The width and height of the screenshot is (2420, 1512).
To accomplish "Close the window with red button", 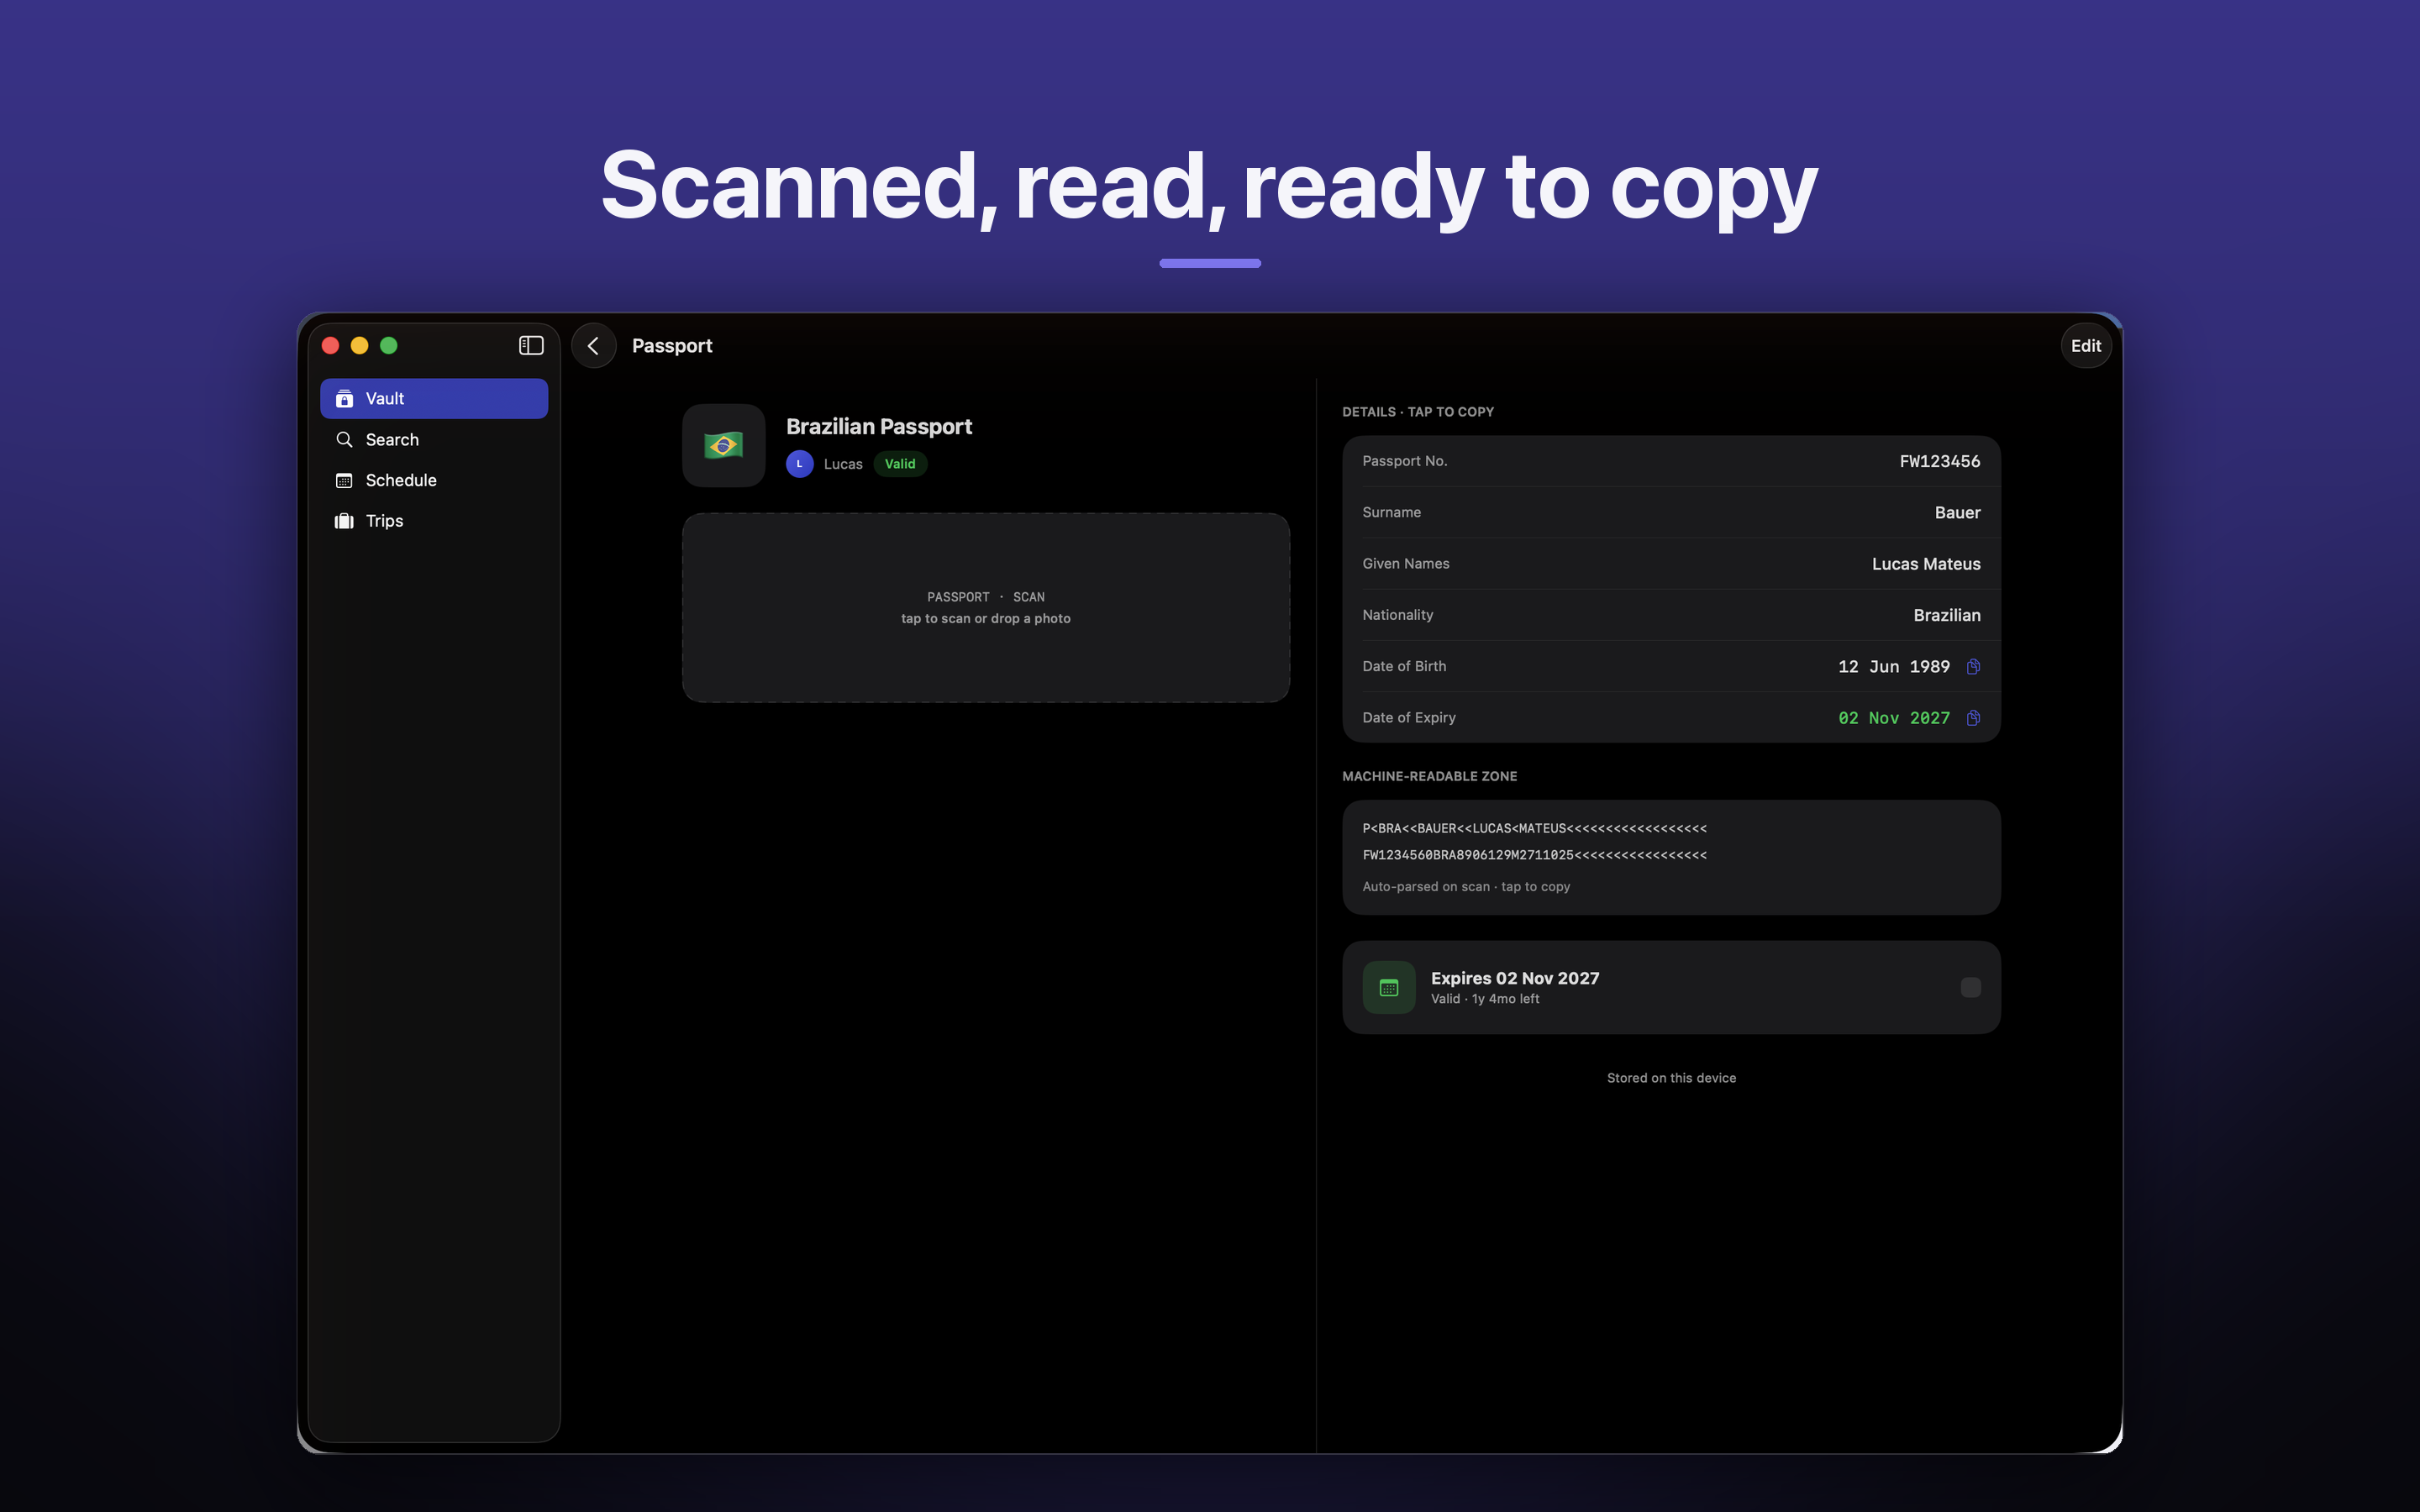I will pos(330,345).
